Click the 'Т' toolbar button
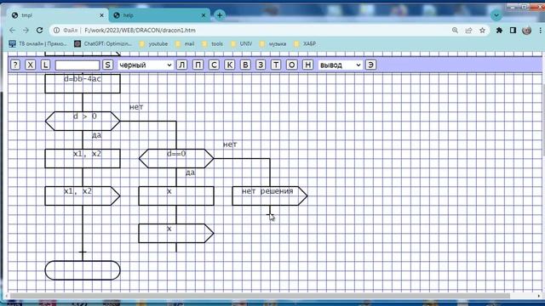This screenshot has height=306, width=545. (276, 65)
